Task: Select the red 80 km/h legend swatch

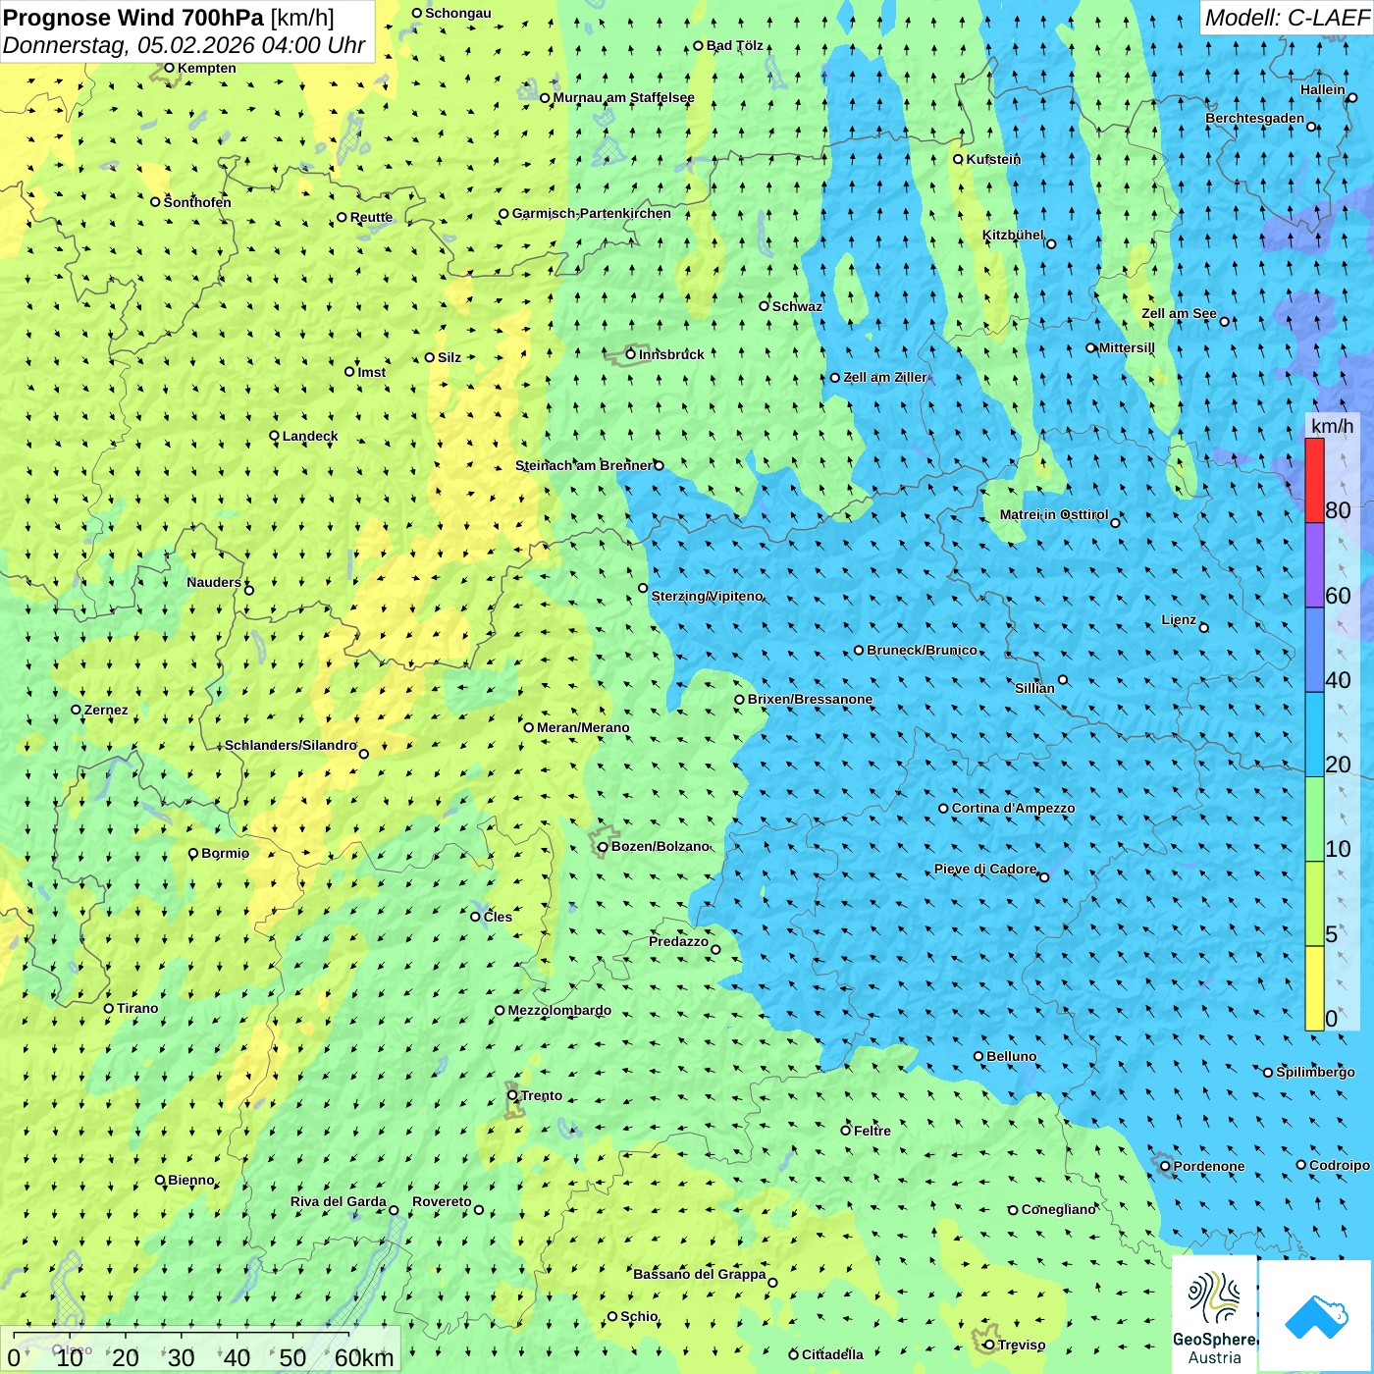Action: tap(1314, 480)
